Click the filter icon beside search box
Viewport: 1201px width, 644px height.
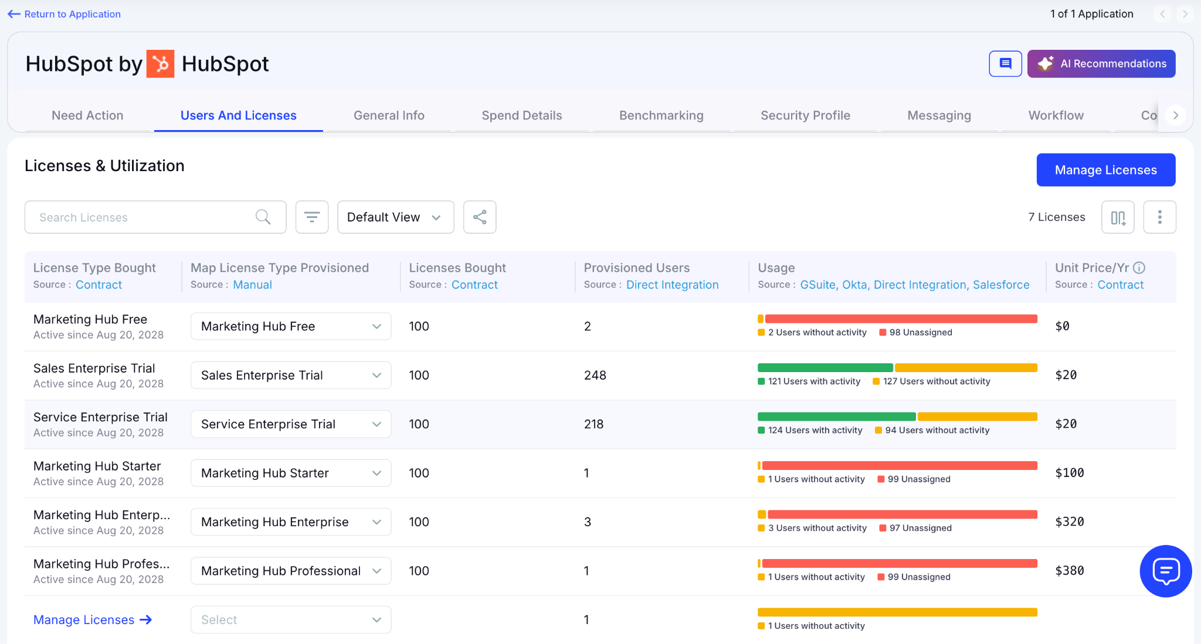(311, 217)
